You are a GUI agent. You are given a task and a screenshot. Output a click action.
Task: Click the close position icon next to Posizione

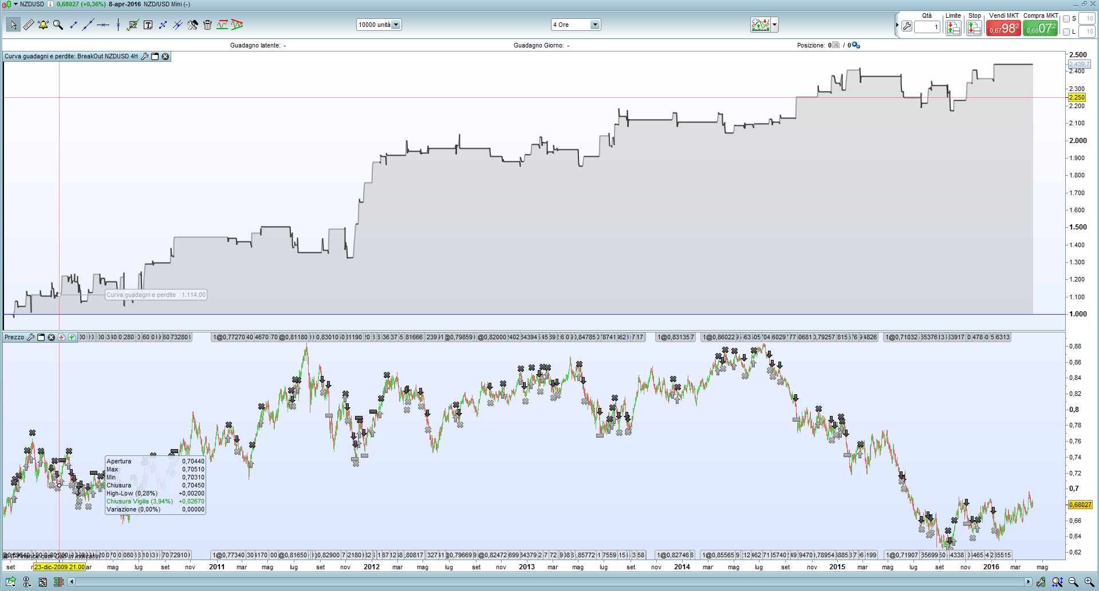pos(836,45)
